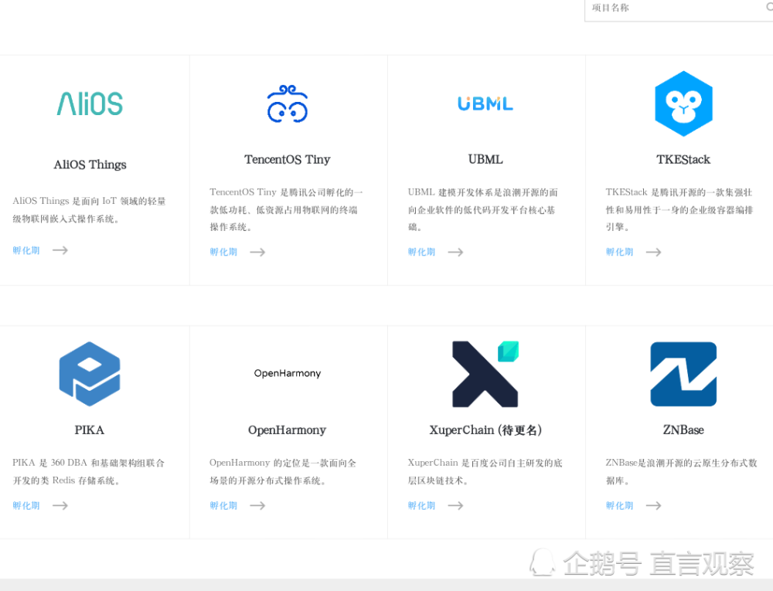Open the 孵化期 link for UBML
Viewport: 773px width, 591px height.
pyautogui.click(x=421, y=252)
